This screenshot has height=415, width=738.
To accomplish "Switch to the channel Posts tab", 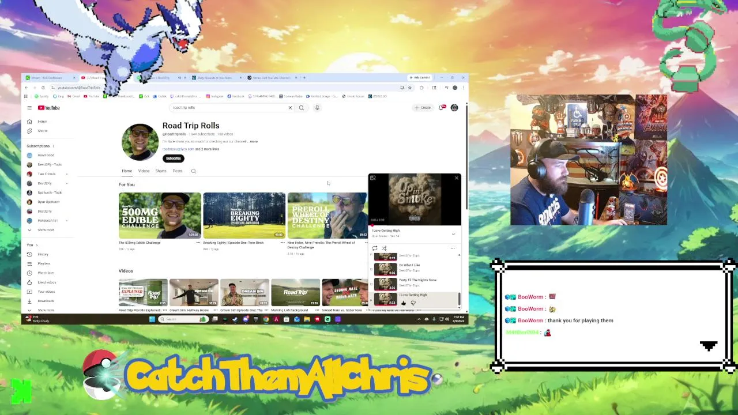I will [x=178, y=171].
